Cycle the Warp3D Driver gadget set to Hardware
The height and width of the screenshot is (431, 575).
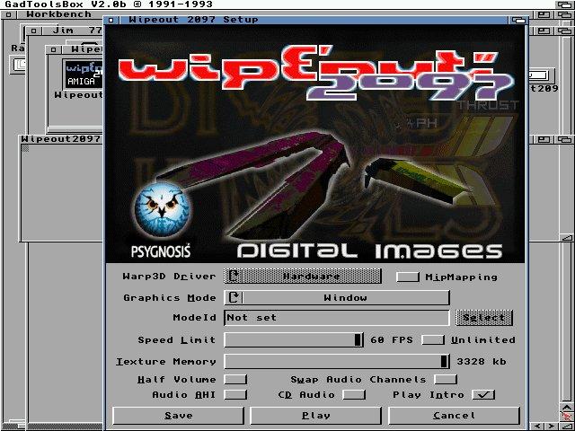pos(303,276)
